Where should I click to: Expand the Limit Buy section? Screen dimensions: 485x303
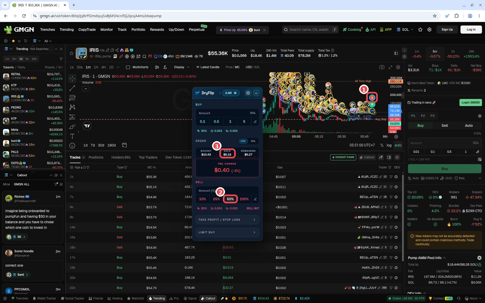click(227, 232)
